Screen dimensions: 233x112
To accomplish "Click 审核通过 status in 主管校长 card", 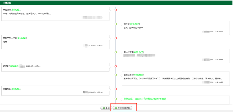I will 16,89.
